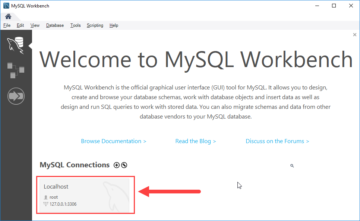The width and height of the screenshot is (360, 221).
Task: Follow the Read the Blog link
Action: tap(196, 141)
